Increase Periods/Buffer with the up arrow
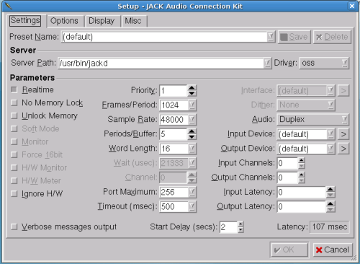Viewport: 360px width, 264px height. (x=192, y=131)
